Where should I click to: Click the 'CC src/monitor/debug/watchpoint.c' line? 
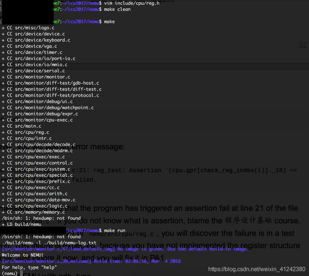[48, 107]
